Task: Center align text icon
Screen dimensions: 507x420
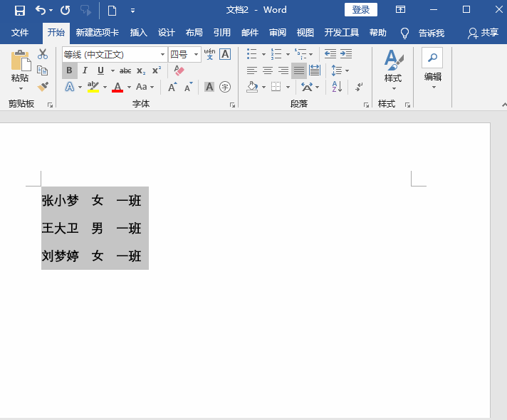Action: [268, 70]
